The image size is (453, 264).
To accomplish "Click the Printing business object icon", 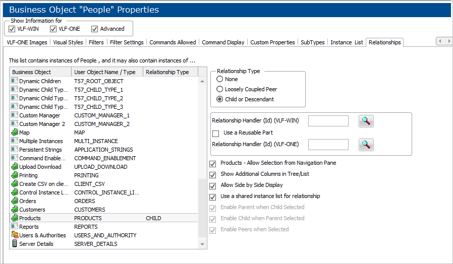I will pyautogui.click(x=14, y=175).
